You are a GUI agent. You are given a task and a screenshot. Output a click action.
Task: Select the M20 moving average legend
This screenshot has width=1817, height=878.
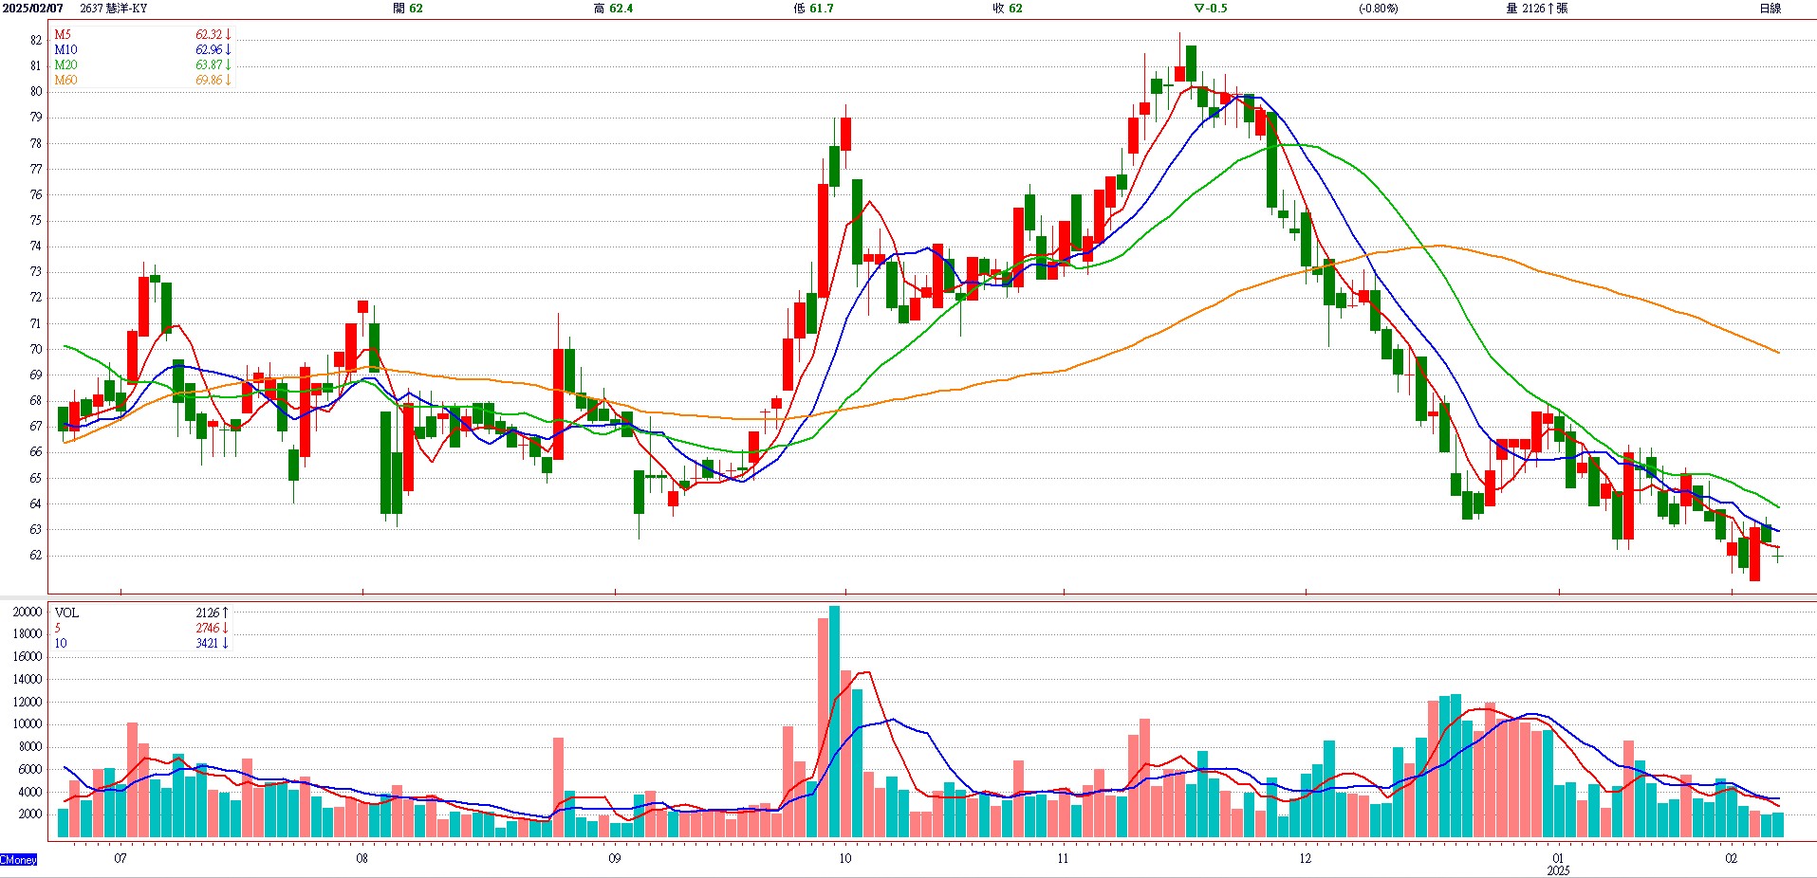65,65
